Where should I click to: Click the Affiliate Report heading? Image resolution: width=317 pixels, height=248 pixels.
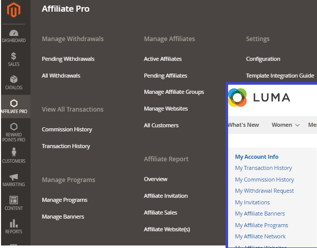click(166, 159)
